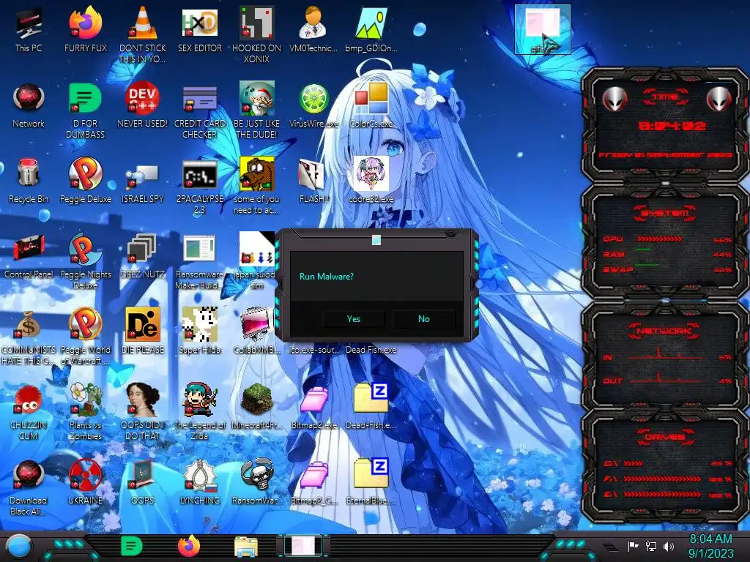Open the This PC desktop icon
Screen dimensions: 750x562
pyautogui.click(x=29, y=29)
